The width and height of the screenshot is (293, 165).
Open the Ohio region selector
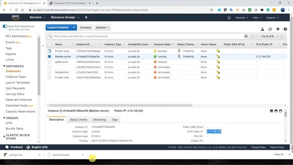click(257, 17)
